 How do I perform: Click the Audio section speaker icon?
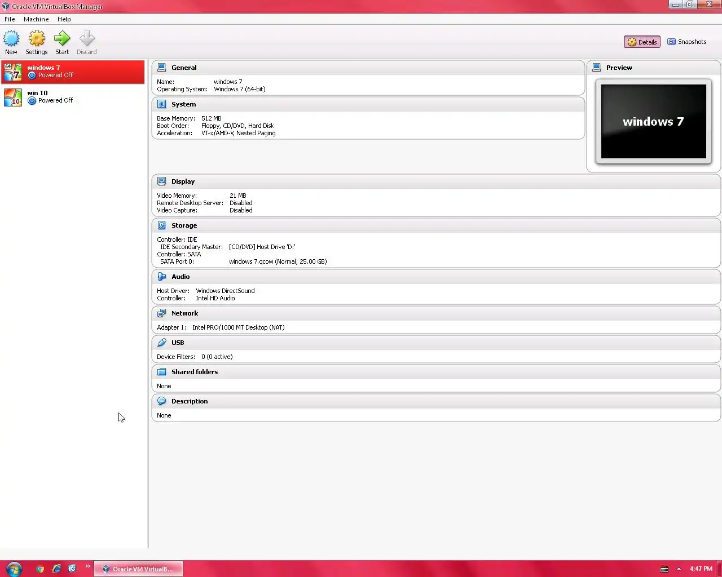[x=162, y=277]
